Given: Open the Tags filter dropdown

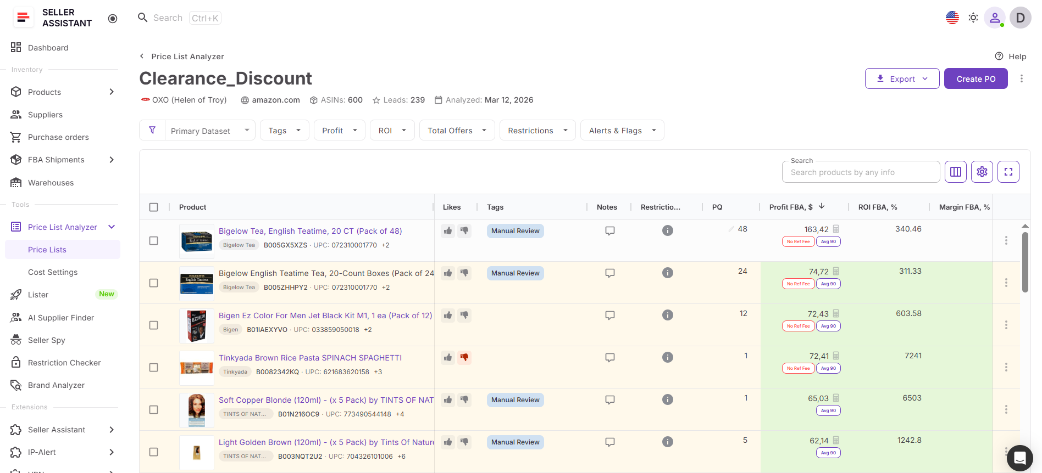Looking at the screenshot, I should (x=285, y=130).
